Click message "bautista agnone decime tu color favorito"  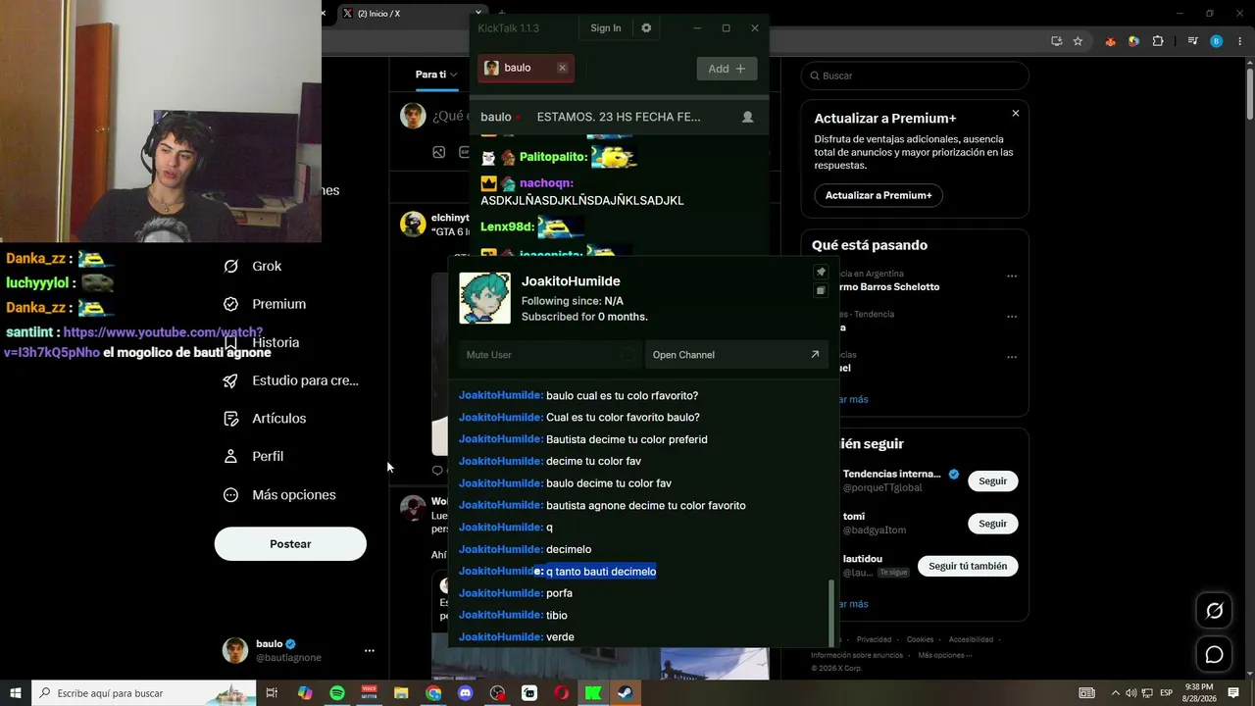point(646,506)
